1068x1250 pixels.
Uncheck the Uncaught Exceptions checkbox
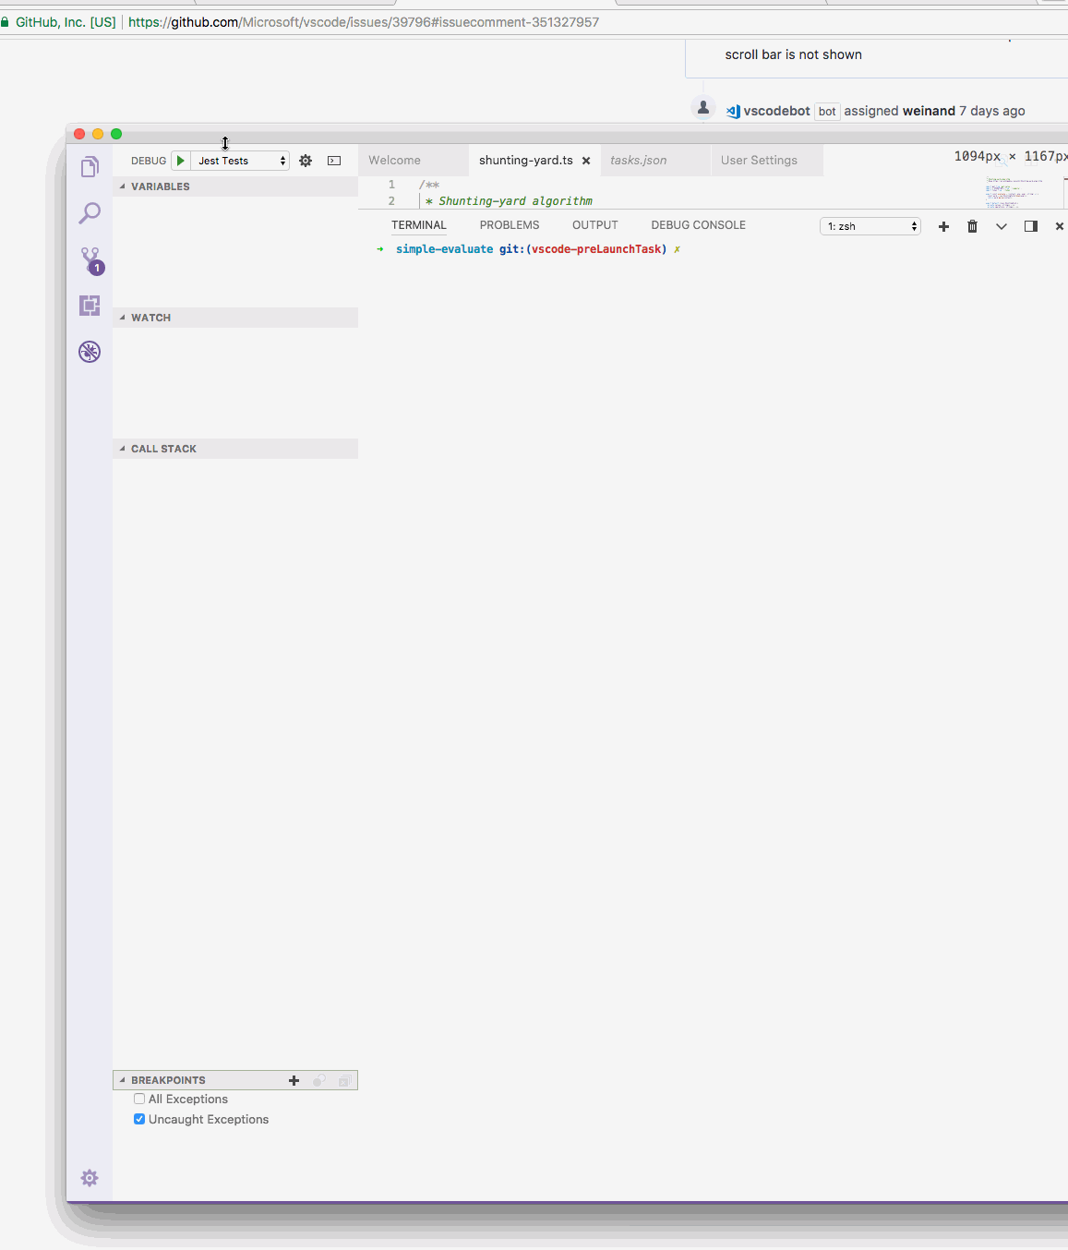pos(139,1119)
